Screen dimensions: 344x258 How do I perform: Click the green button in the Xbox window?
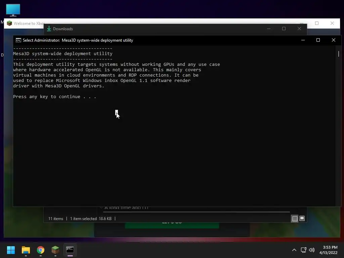coord(172,225)
